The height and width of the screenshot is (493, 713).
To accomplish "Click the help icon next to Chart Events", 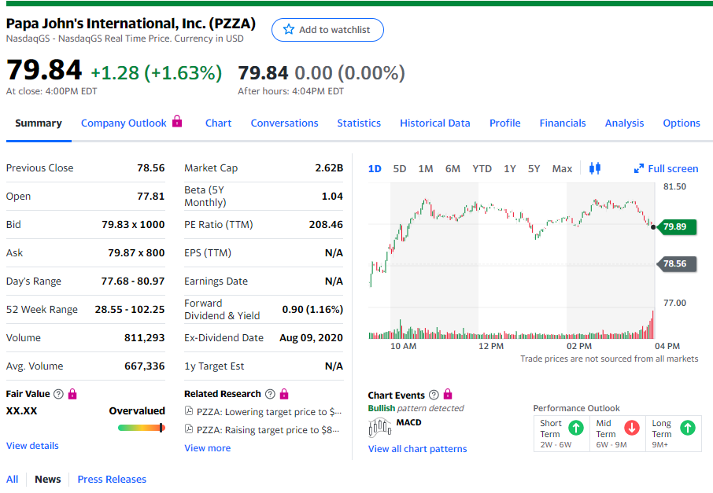I will 433,396.
